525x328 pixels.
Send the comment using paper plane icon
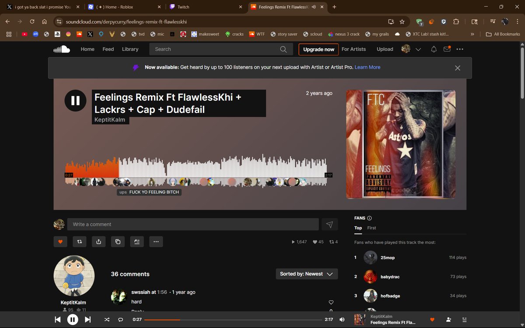[329, 224]
